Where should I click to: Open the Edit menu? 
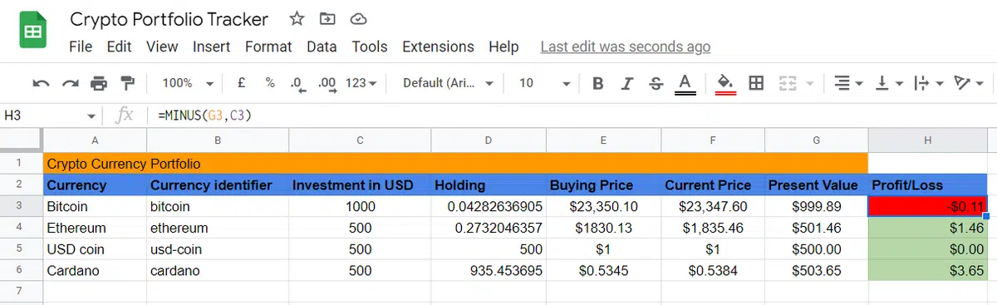(120, 47)
